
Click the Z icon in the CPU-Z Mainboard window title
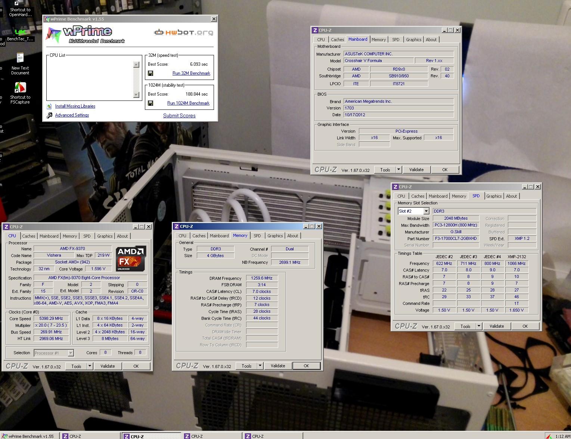pos(315,30)
